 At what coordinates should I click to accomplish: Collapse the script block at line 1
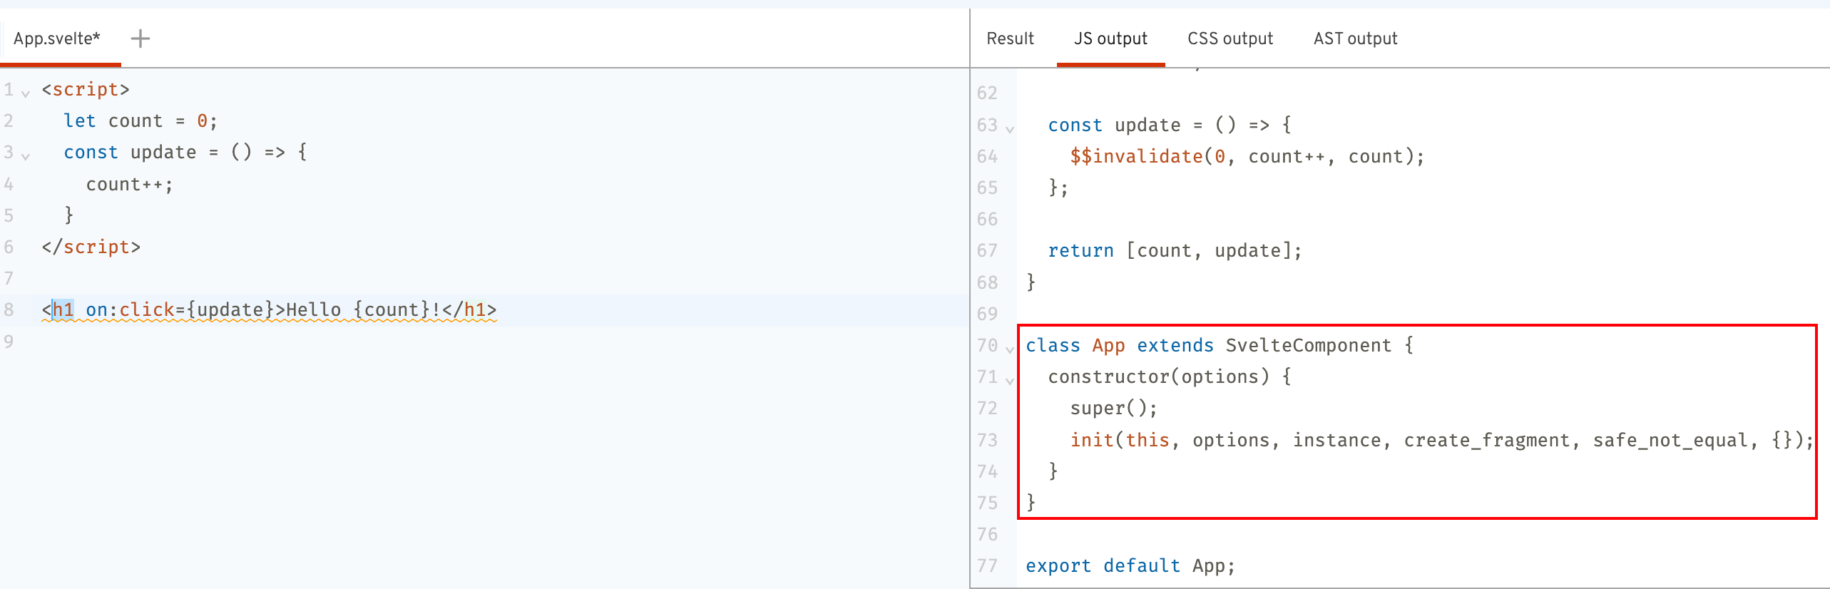(26, 93)
